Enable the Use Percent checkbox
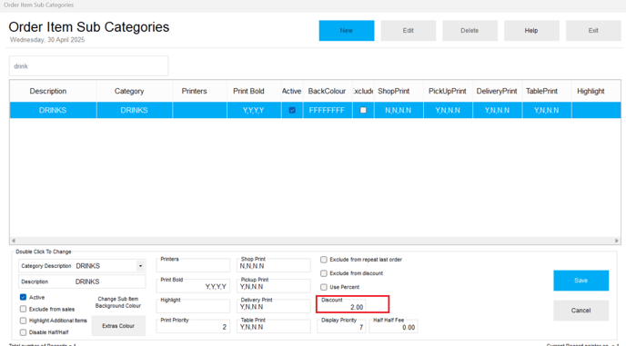Viewport: 626px width, 346px height. click(x=324, y=287)
